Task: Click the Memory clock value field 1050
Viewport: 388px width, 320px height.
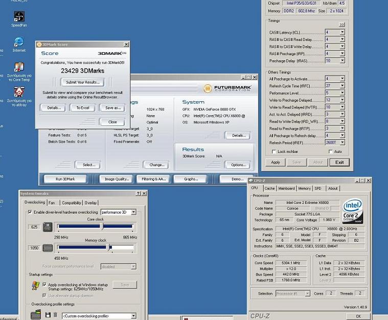Action: [34, 248]
